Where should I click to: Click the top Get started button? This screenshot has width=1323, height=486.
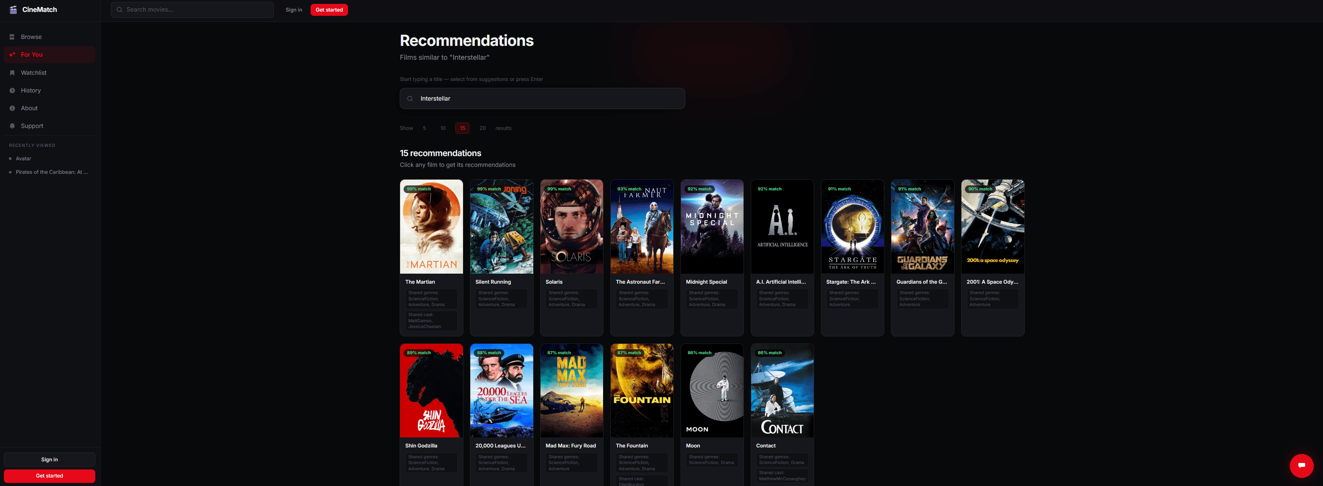pos(329,10)
